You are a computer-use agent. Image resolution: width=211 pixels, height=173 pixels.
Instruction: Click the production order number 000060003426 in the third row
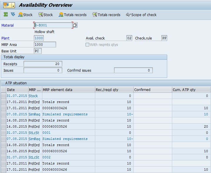click(x=55, y=108)
